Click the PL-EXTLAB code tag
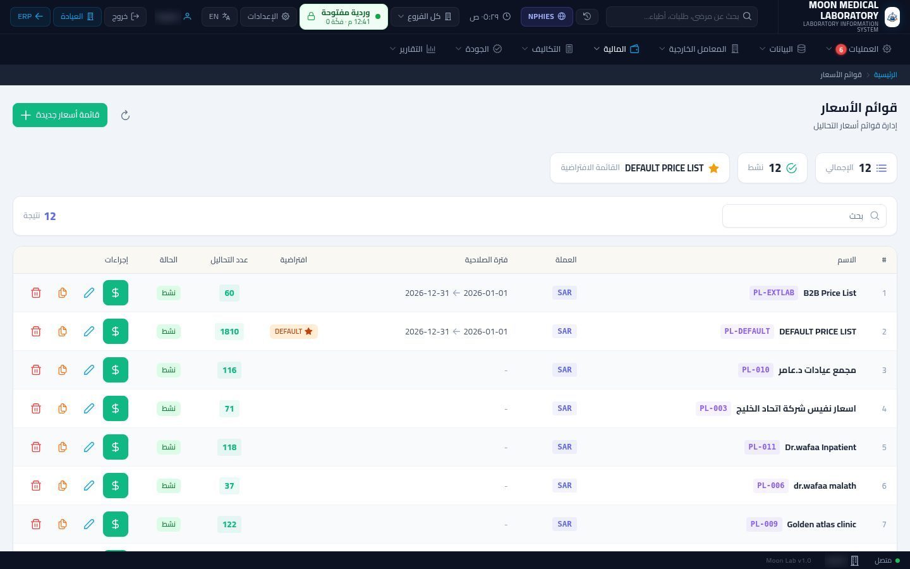This screenshot has height=569, width=910. coord(774,293)
